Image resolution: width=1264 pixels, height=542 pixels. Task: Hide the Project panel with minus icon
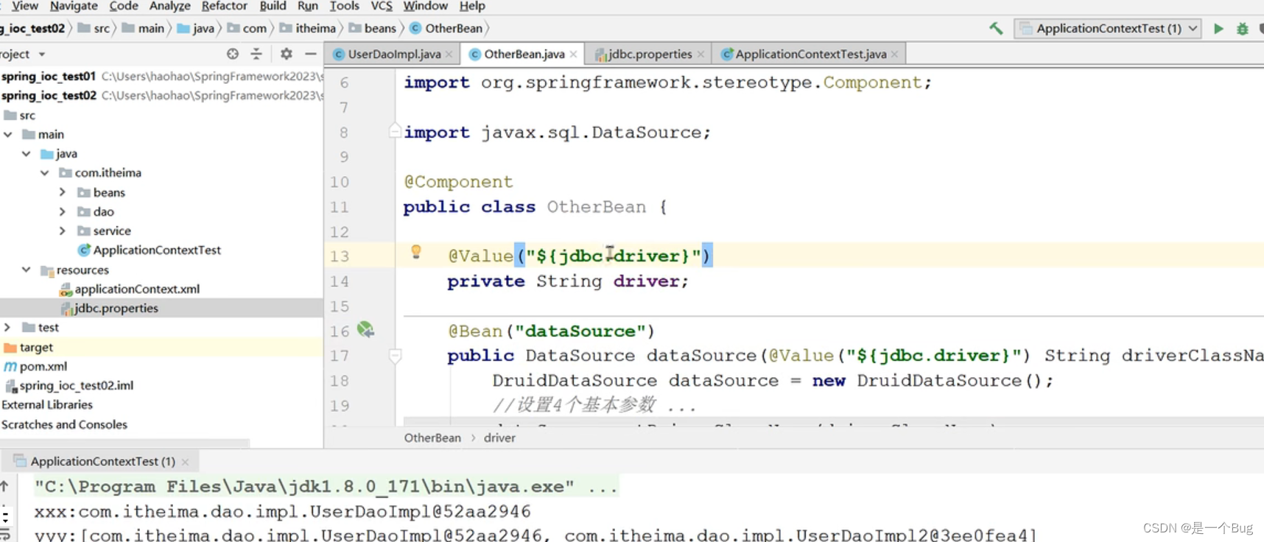[311, 54]
